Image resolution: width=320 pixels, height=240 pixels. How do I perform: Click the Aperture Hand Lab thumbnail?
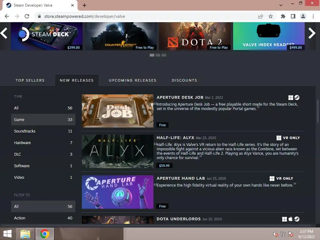117,192
